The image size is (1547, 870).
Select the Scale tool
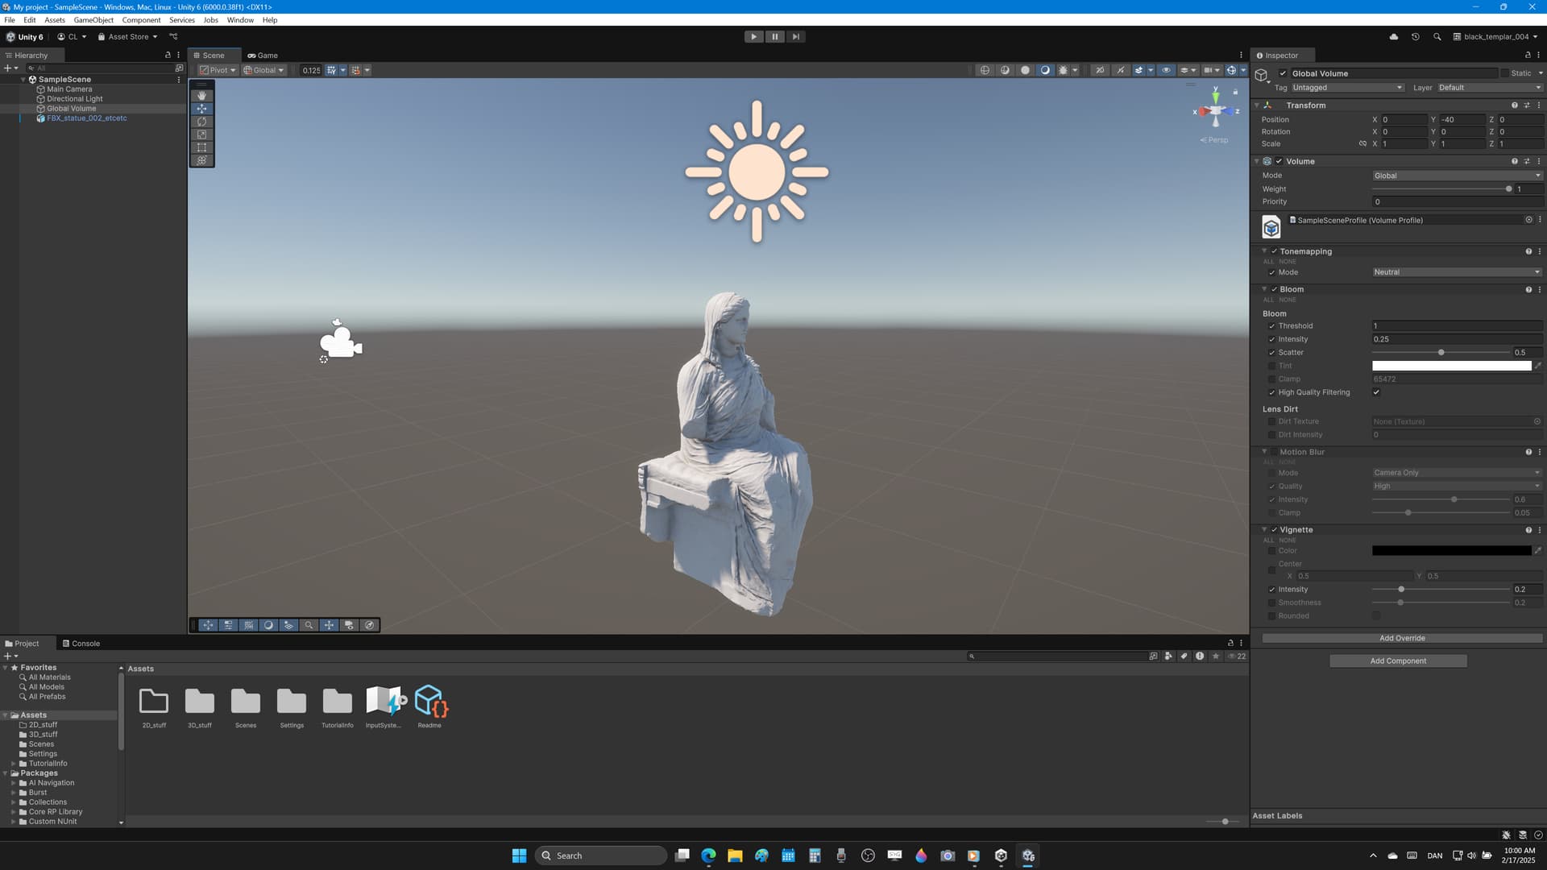201,134
